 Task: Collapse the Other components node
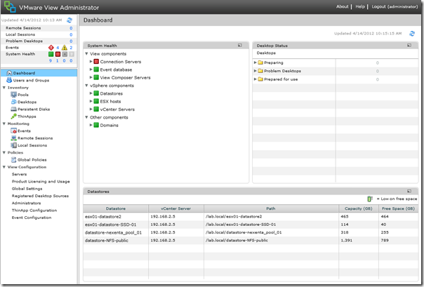[x=86, y=117]
